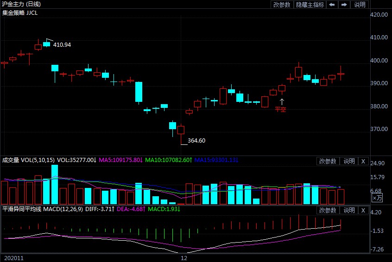Open 改参数 in the MACD panel
This screenshot has height=262, width=392.
[x=328, y=210]
